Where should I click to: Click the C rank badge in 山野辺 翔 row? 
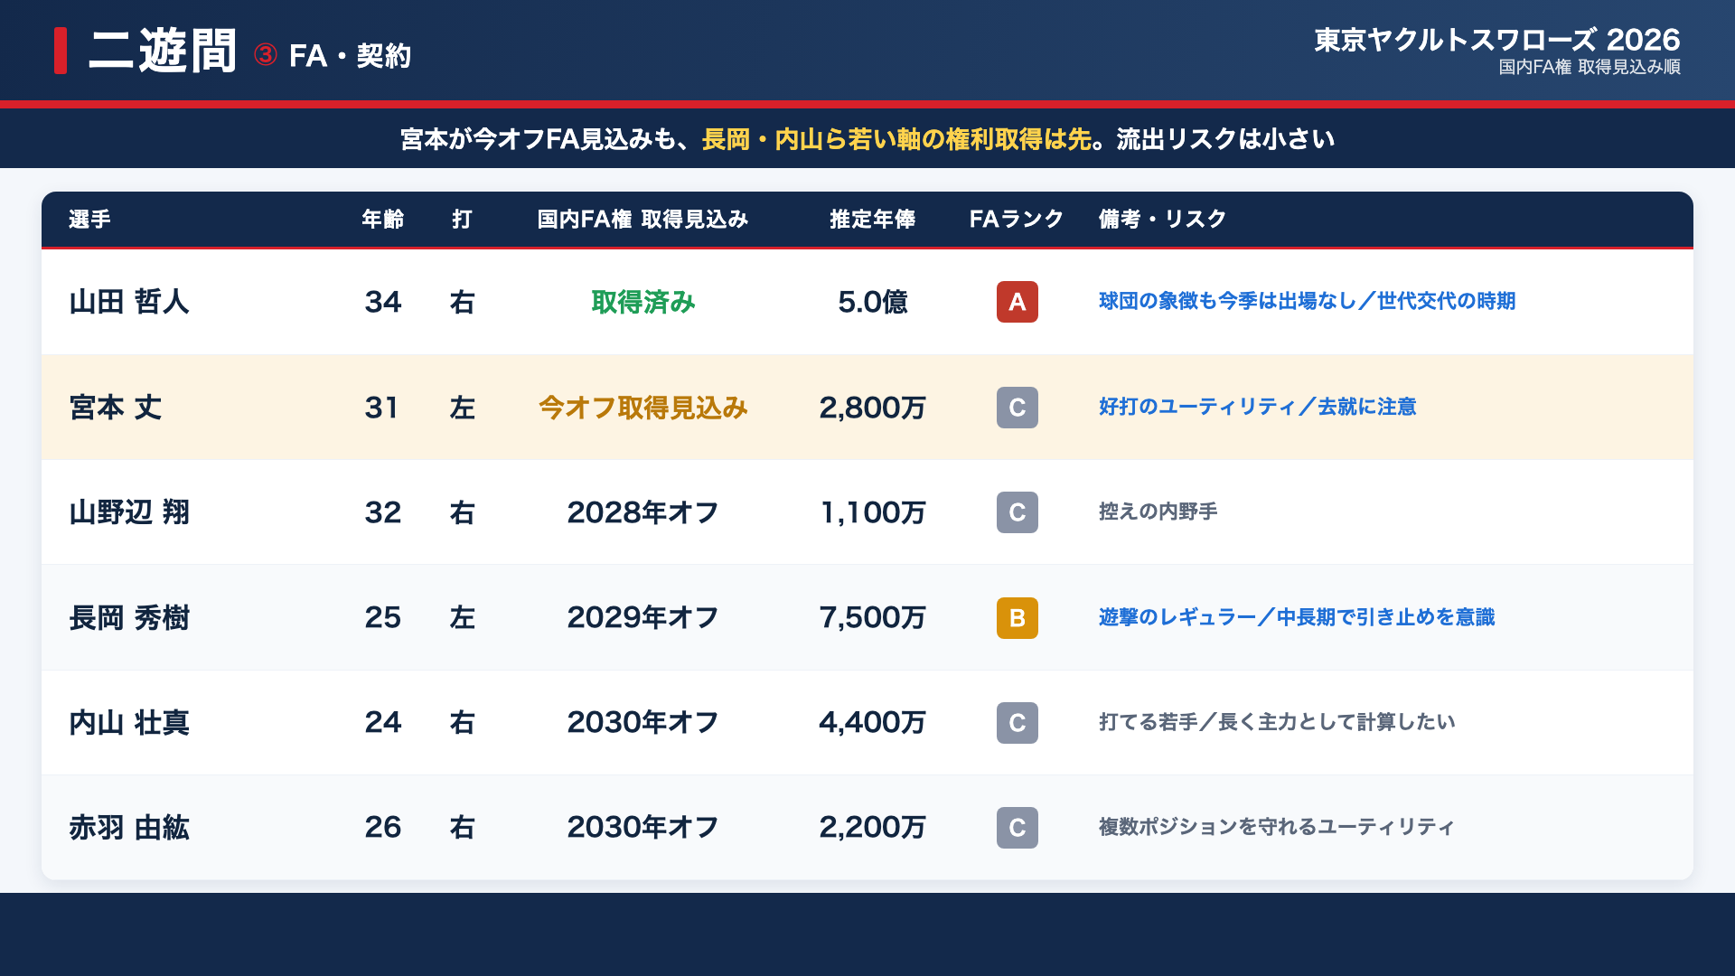pyautogui.click(x=1017, y=512)
